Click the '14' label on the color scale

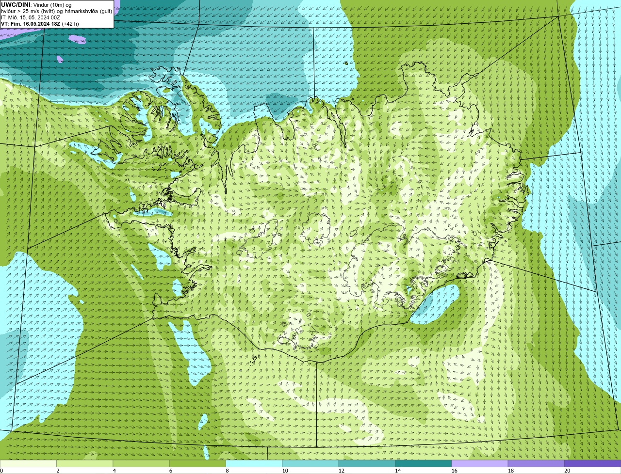pos(398,471)
